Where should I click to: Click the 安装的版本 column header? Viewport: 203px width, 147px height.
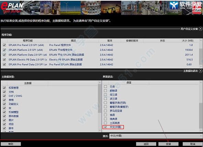coord(132,41)
